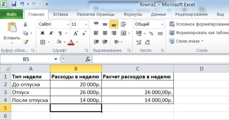Click the Borders grid icon
The height and width of the screenshot is (120, 229).
click(x=43, y=42)
